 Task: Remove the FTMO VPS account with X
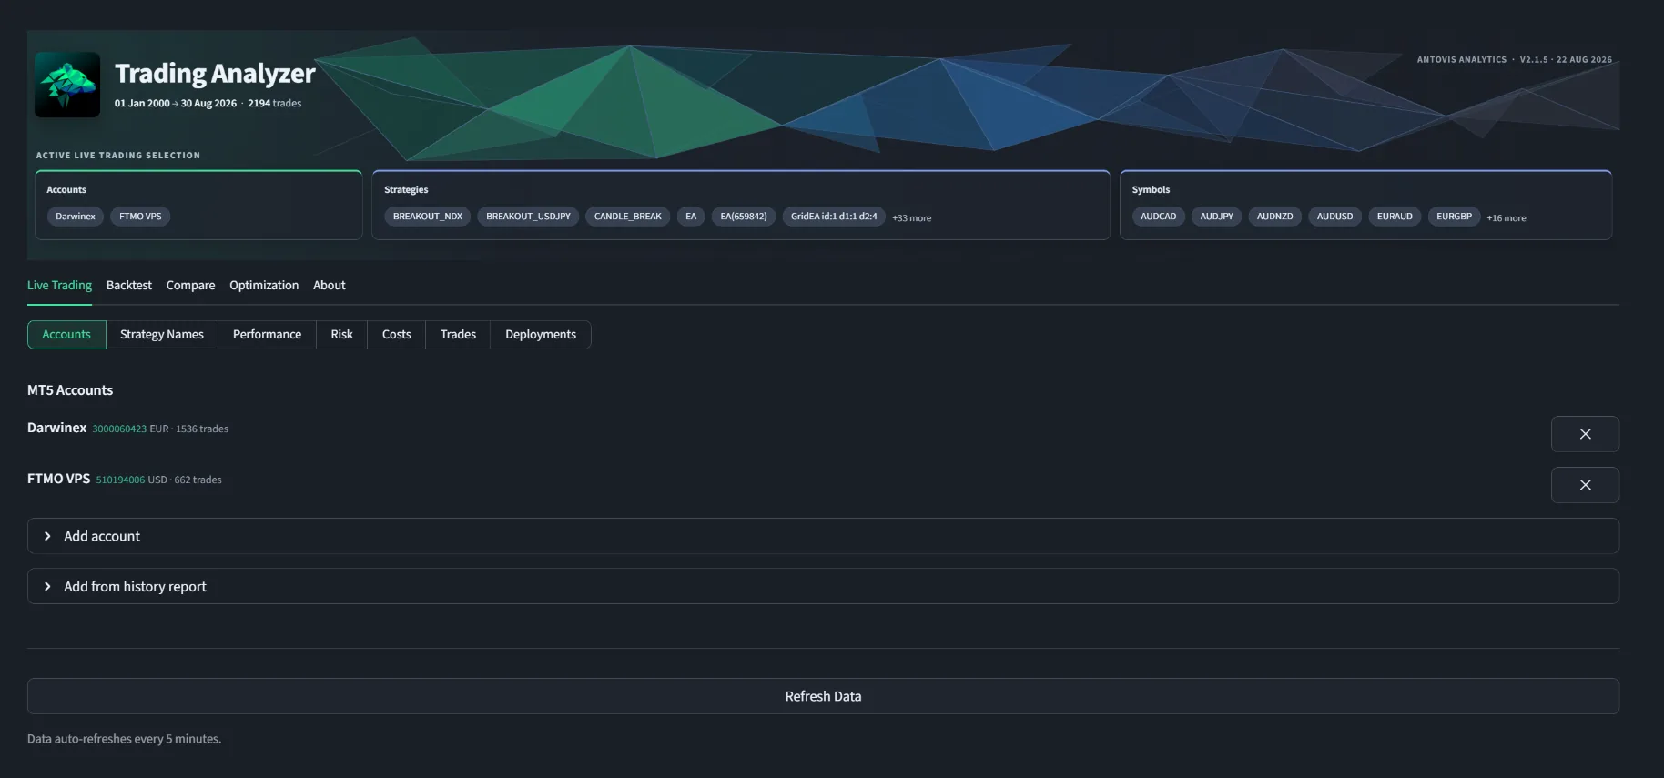tap(1585, 485)
